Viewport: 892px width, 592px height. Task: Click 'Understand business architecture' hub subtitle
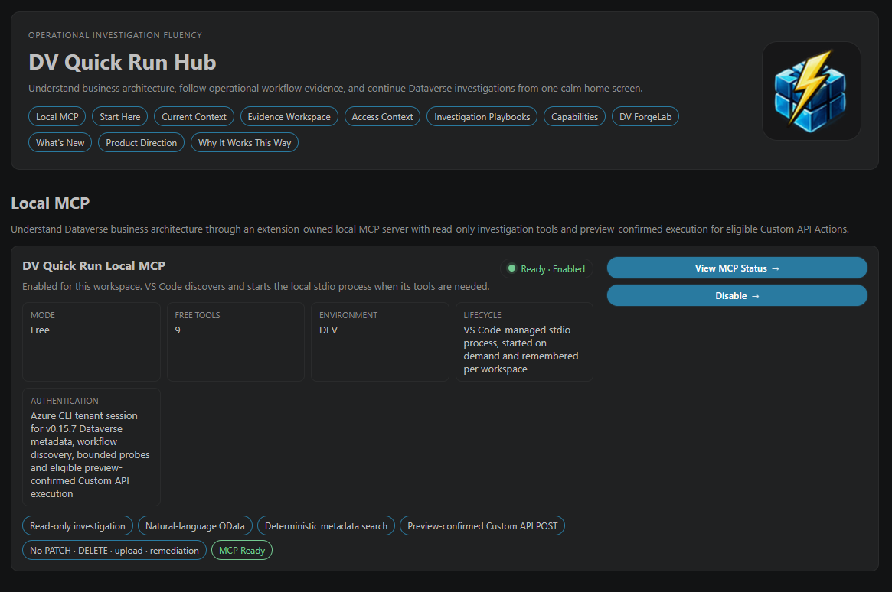[335, 88]
